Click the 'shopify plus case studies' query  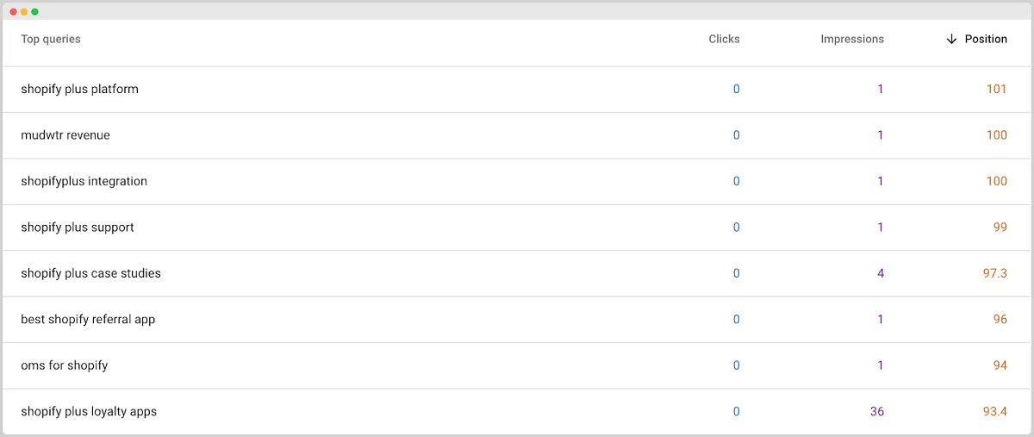(90, 274)
